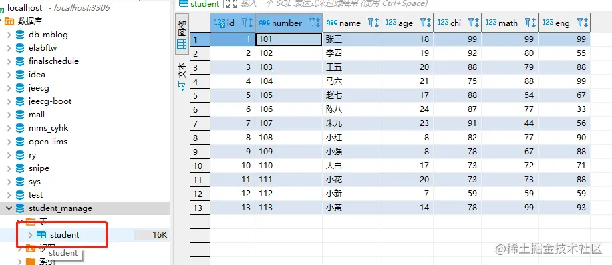Viewport: 612px width, 265px height.
Task: Expand the elabftw database node
Action: click(x=9, y=48)
